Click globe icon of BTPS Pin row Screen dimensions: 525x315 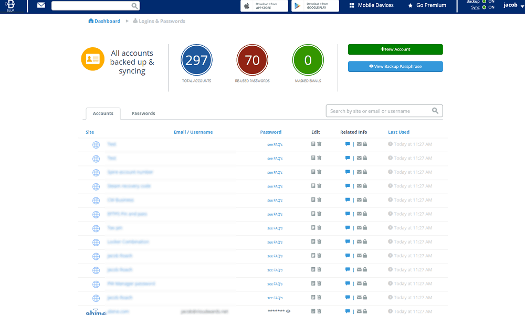(x=96, y=215)
